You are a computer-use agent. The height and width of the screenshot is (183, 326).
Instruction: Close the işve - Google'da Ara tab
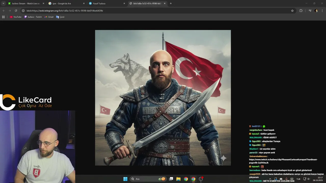pos(84,4)
